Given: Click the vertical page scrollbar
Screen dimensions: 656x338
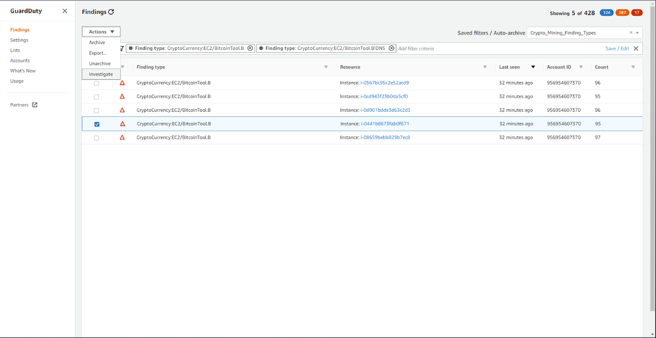Looking at the screenshot, I should 653,159.
